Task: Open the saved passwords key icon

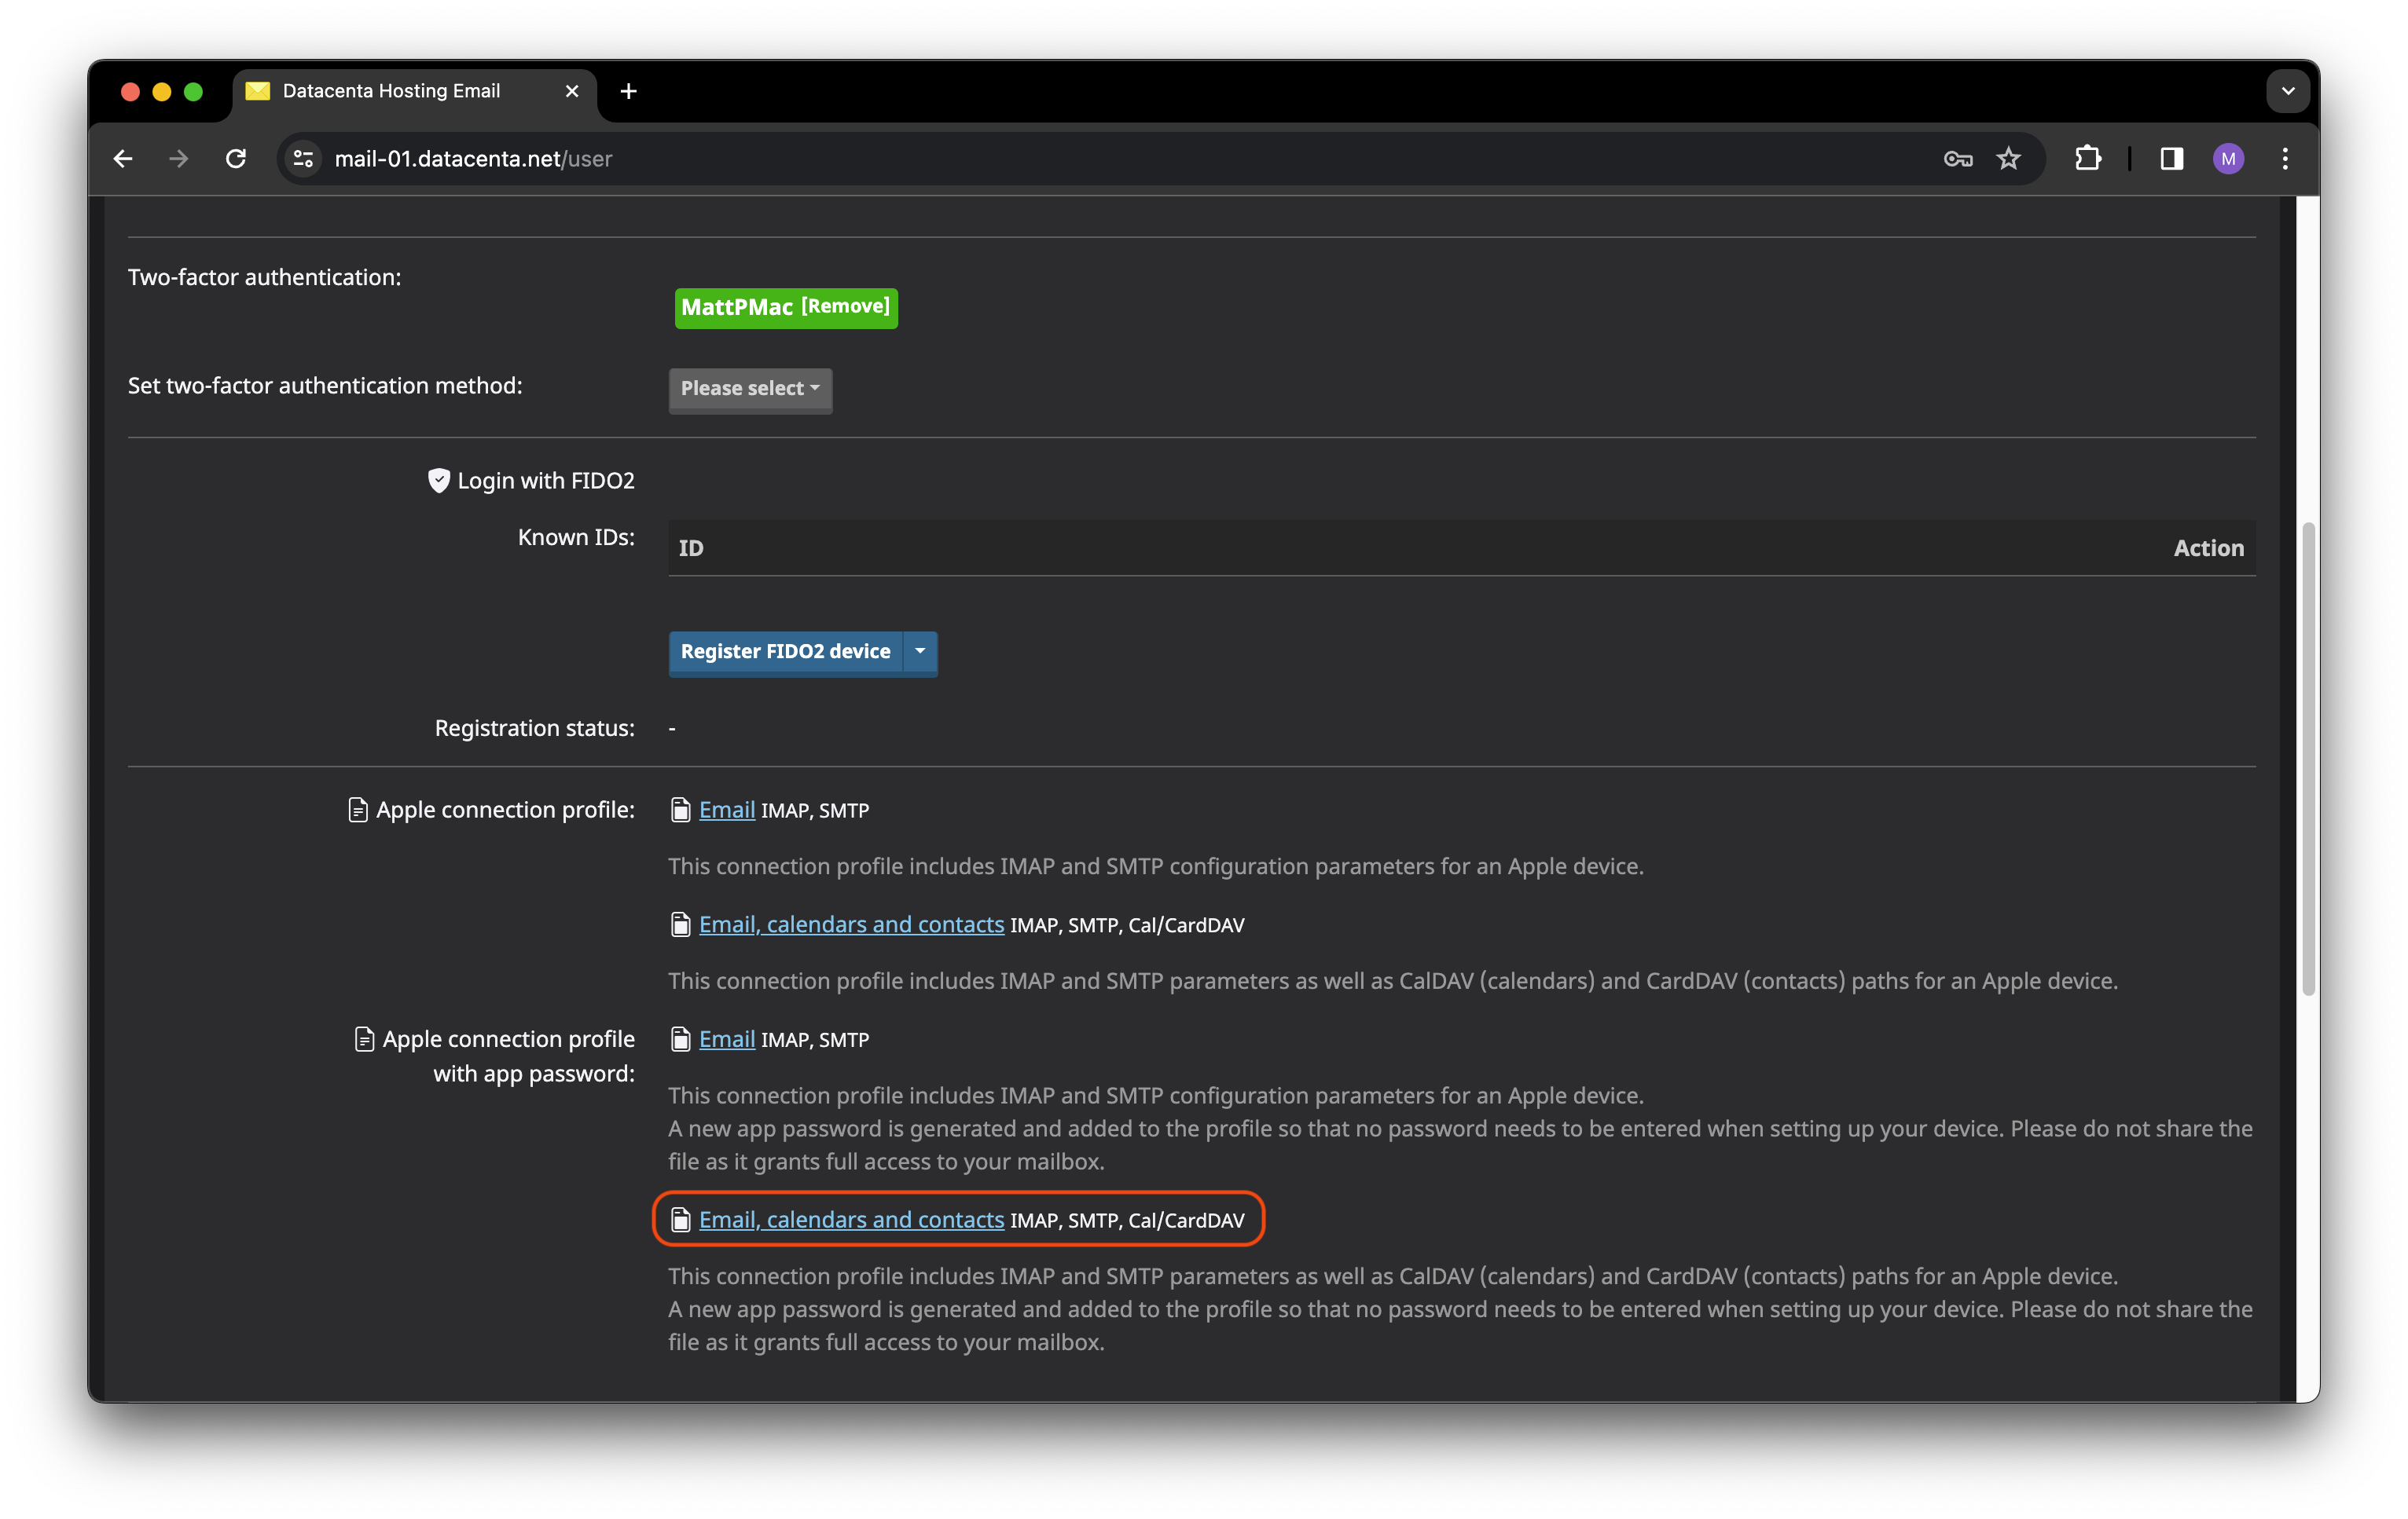Action: (1958, 159)
